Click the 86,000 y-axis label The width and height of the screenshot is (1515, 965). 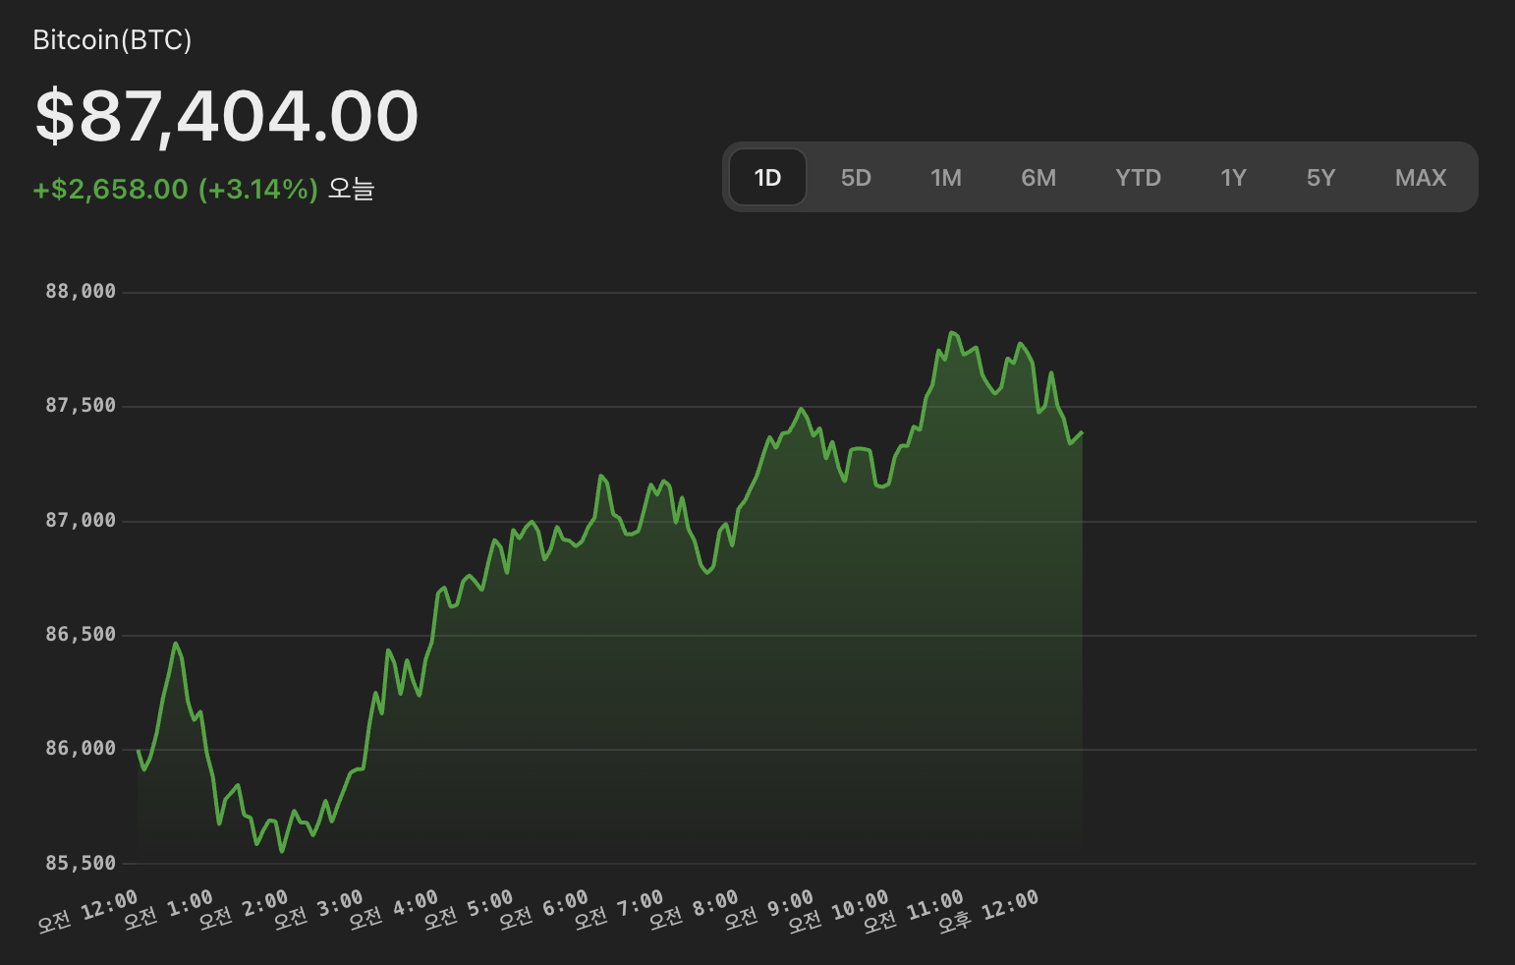click(81, 748)
